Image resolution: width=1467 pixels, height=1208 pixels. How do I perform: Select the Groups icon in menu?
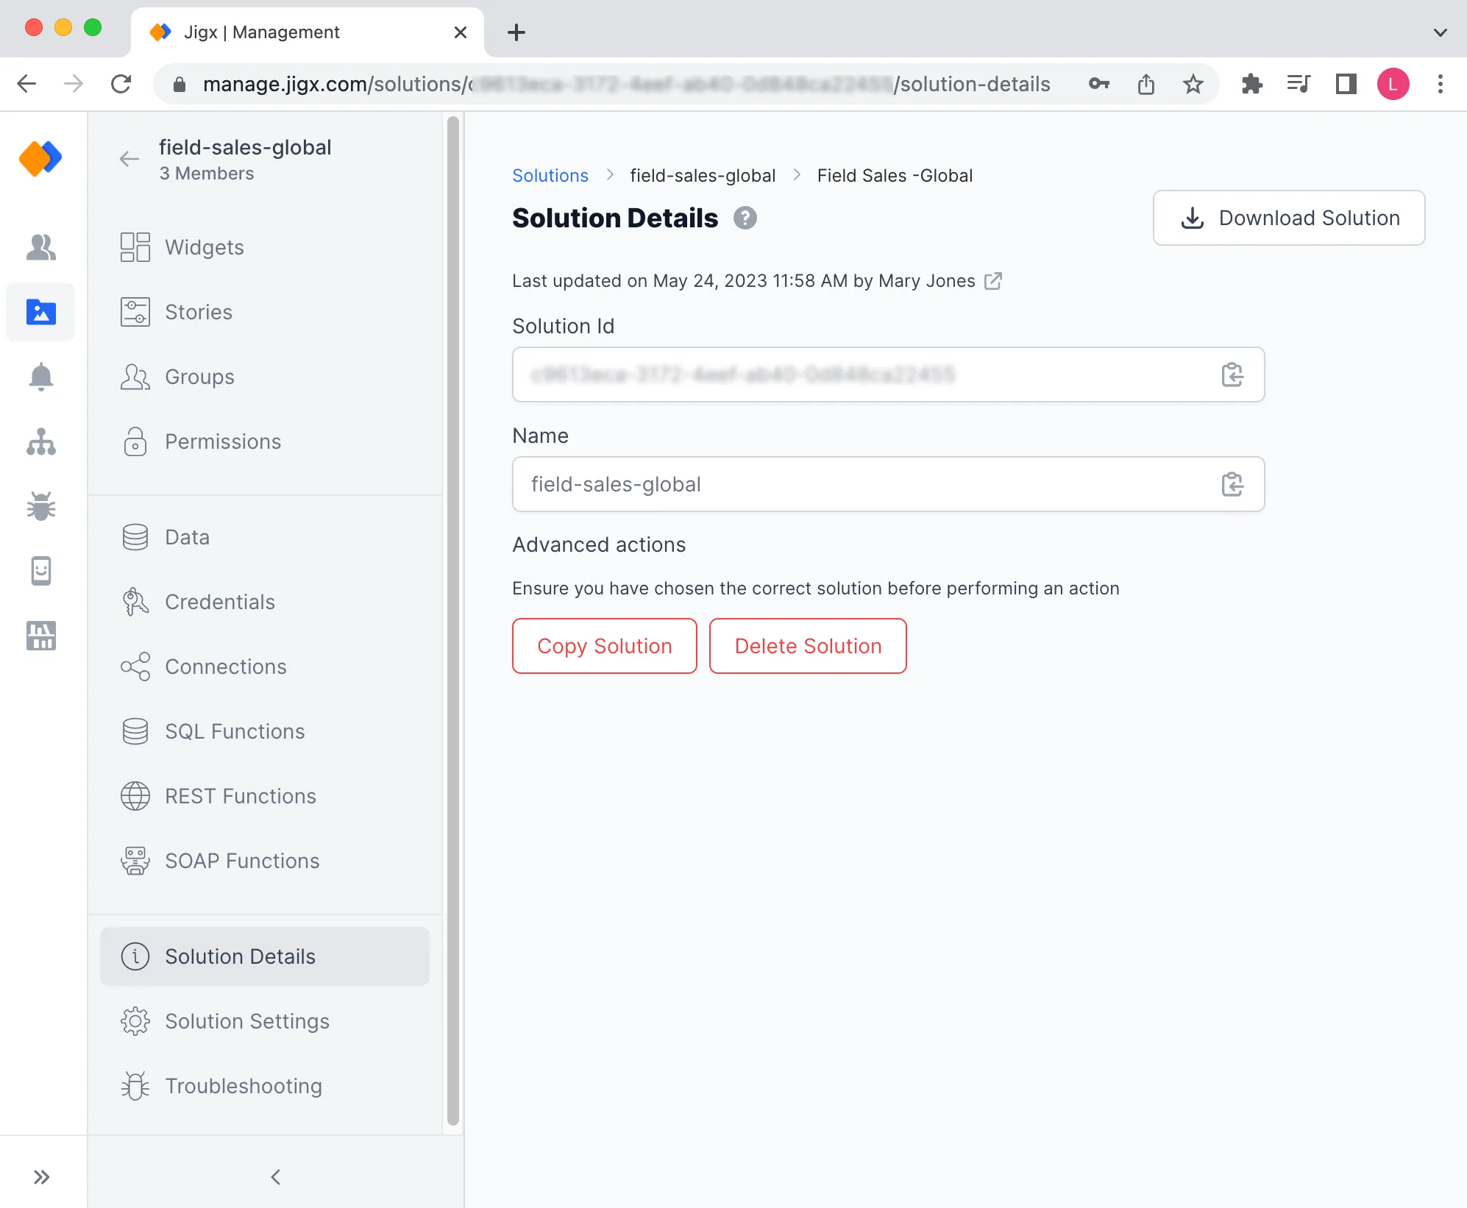135,375
